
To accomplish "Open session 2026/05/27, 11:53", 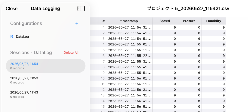I will pyautogui.click(x=46, y=80).
